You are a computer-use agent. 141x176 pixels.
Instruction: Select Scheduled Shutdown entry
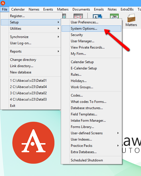(91, 160)
